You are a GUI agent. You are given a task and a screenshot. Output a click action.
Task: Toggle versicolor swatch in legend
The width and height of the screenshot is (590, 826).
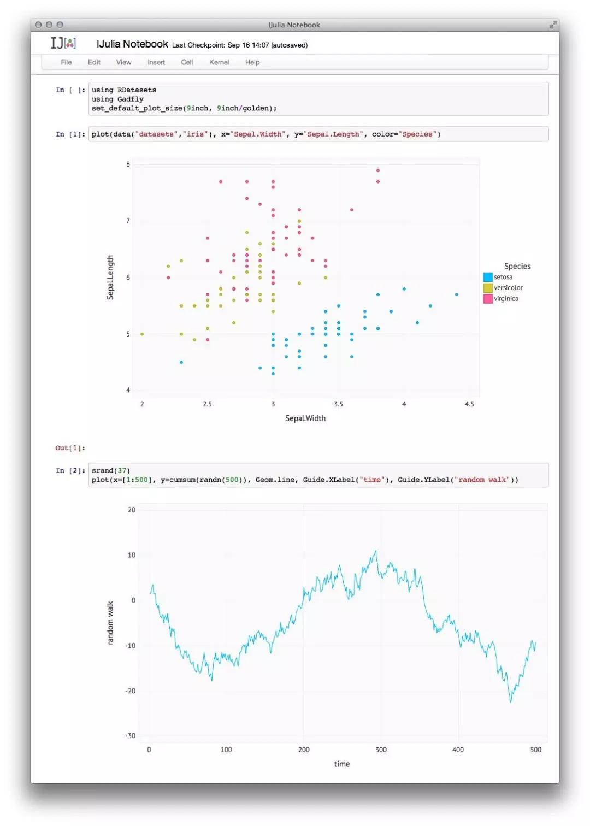pyautogui.click(x=488, y=288)
